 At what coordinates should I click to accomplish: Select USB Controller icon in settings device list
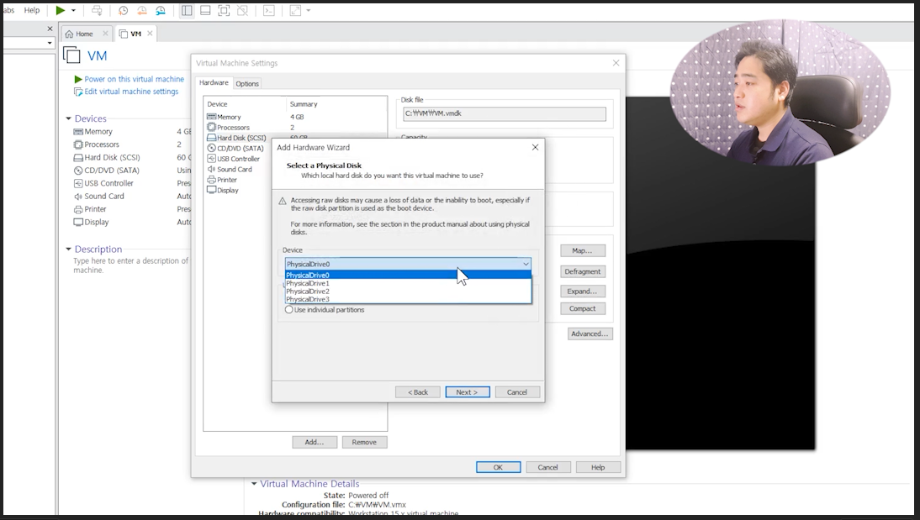[211, 159]
